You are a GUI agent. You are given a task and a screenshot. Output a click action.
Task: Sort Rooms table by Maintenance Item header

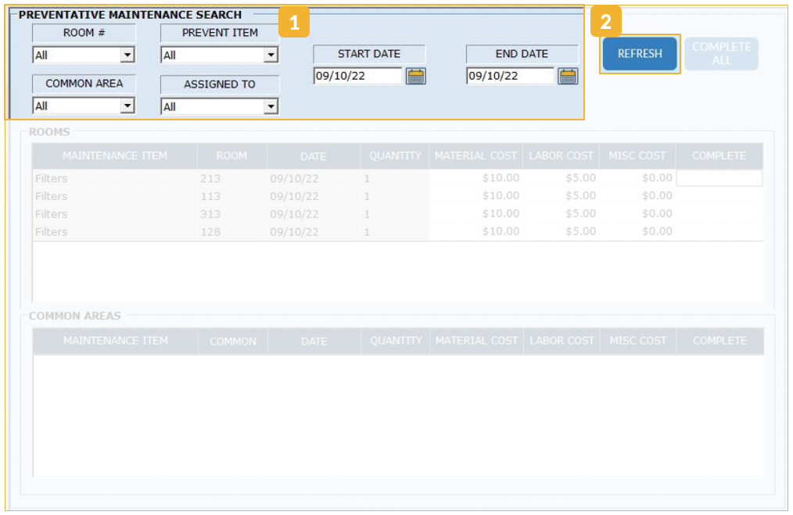pyautogui.click(x=114, y=156)
